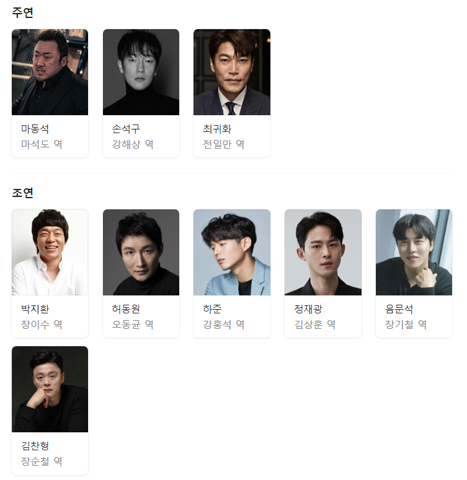Click the actor name 음문석
This screenshot has height=480, width=467.
tap(399, 309)
